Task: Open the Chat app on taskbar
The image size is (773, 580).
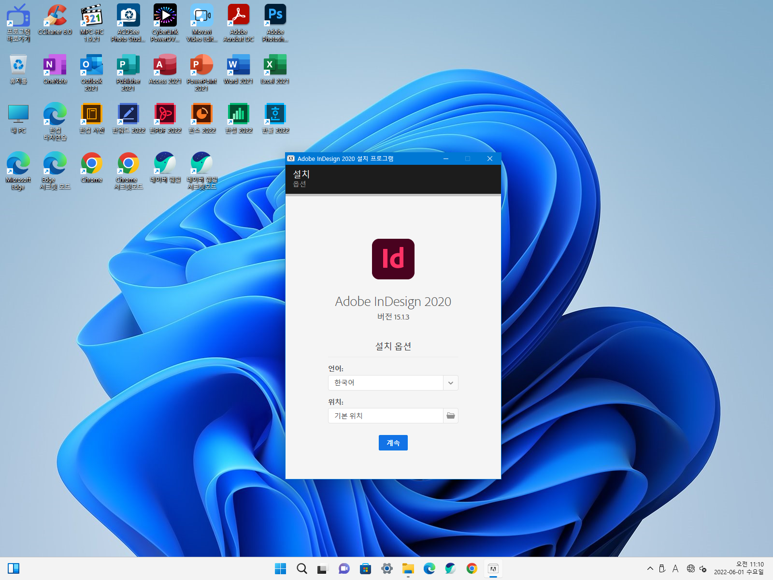Action: pos(344,569)
